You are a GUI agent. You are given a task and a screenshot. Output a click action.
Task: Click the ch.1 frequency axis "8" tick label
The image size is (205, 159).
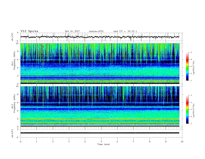[18, 51]
